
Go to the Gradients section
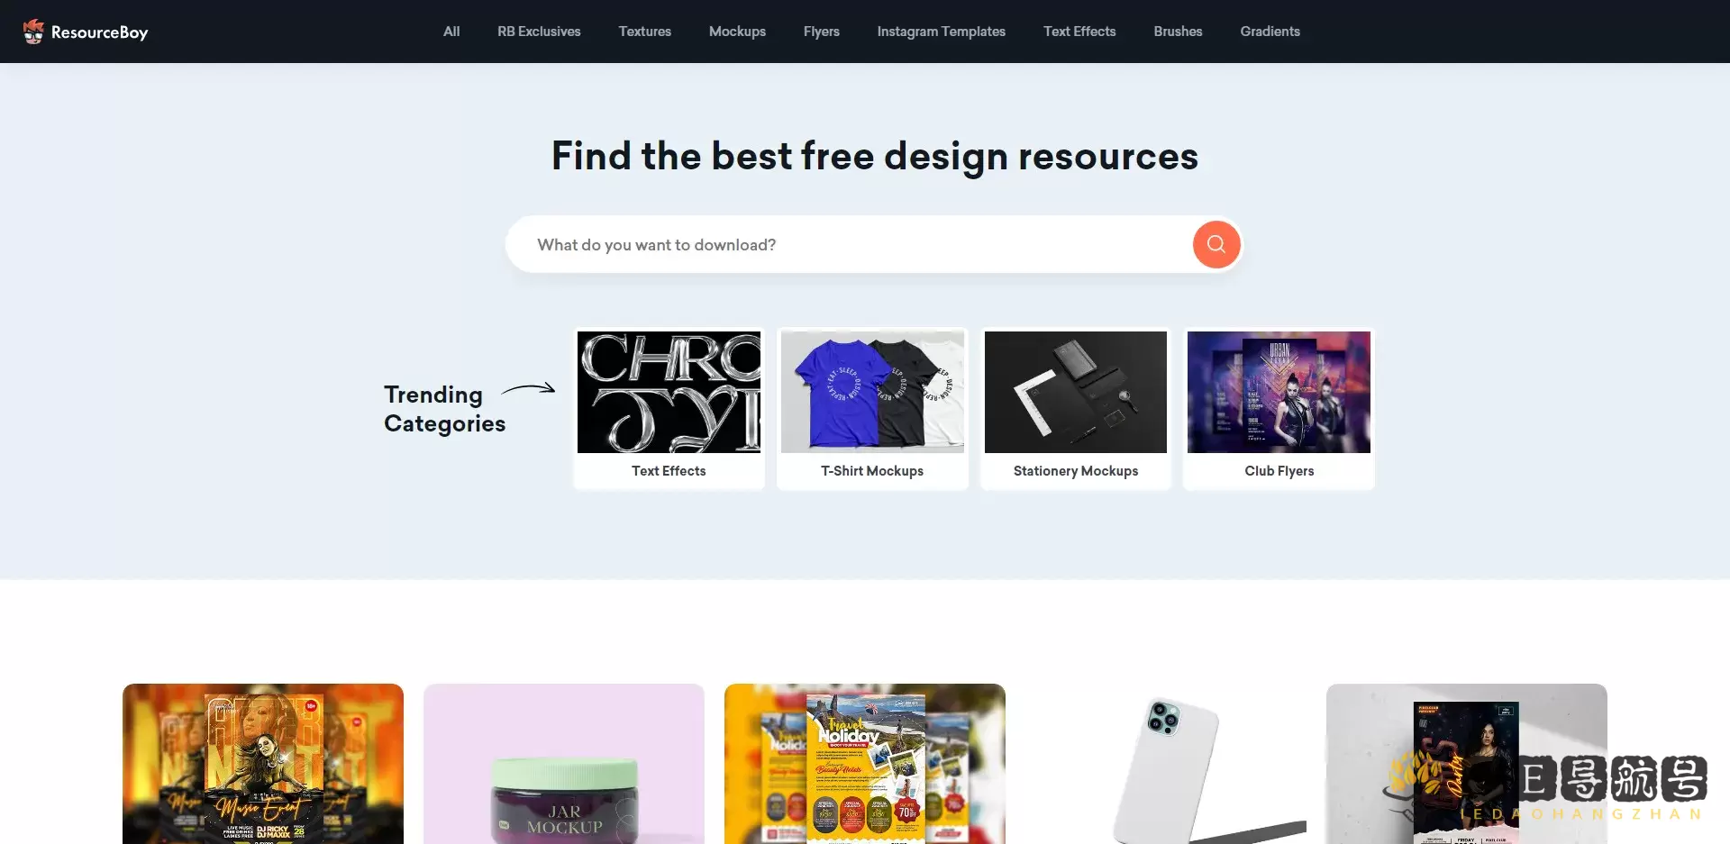tap(1270, 32)
